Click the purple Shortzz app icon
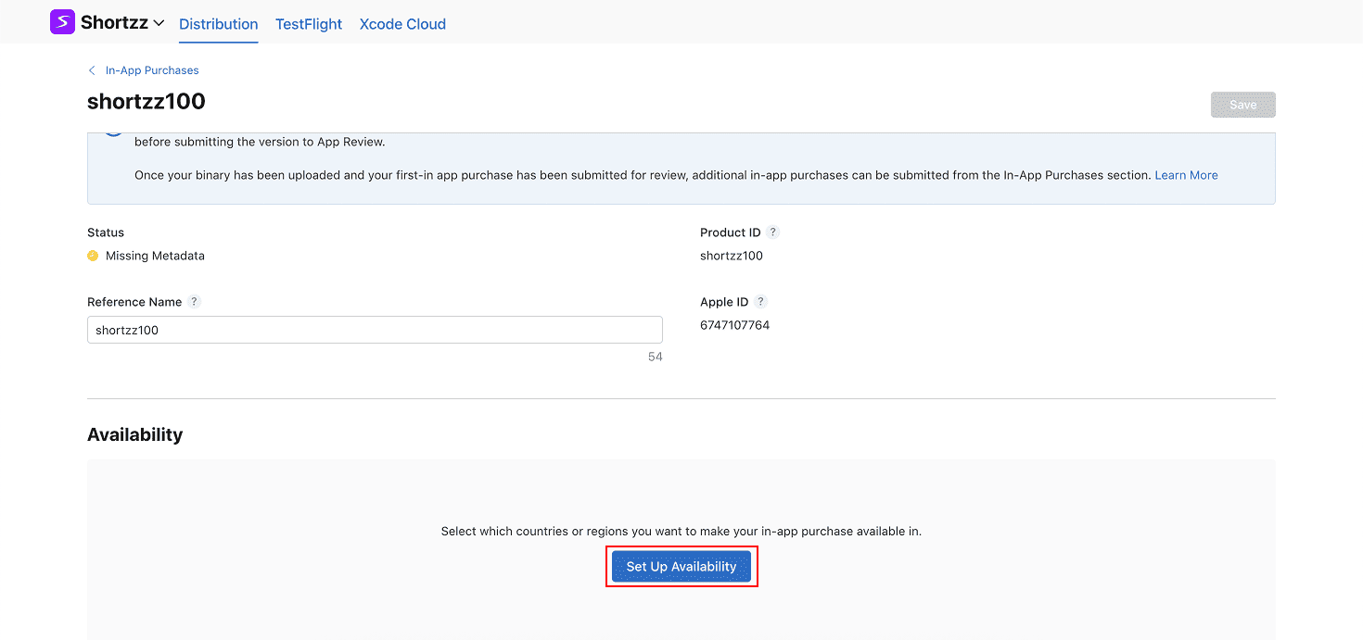This screenshot has width=1363, height=640. point(62,22)
